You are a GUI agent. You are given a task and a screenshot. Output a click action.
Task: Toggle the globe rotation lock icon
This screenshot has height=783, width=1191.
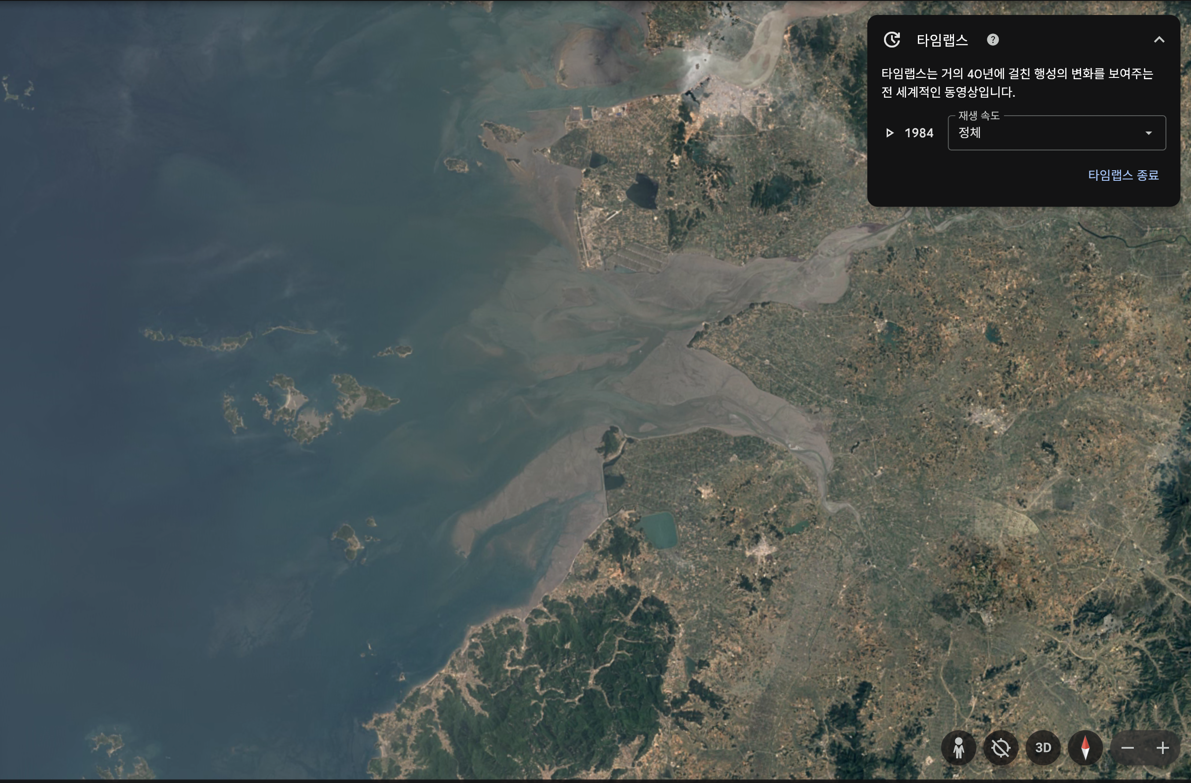tap(1000, 748)
